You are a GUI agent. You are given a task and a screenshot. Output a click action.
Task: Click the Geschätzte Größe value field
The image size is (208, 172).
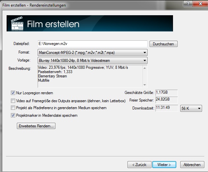tap(166, 92)
